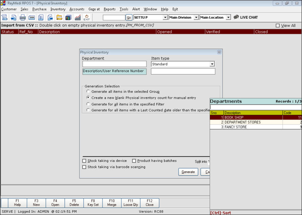The height and width of the screenshot is (215, 302).
Task: Expand the Main Location dropdown
Action: click(228, 18)
